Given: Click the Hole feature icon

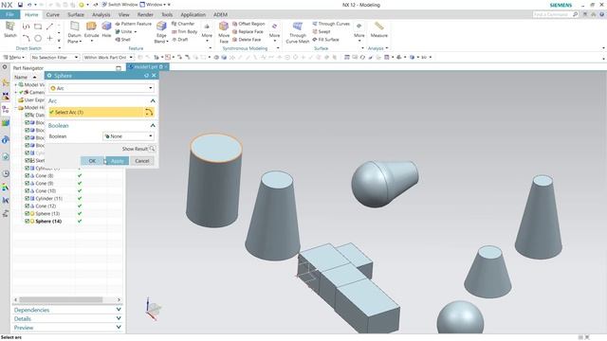Looking at the screenshot, I should click(106, 27).
